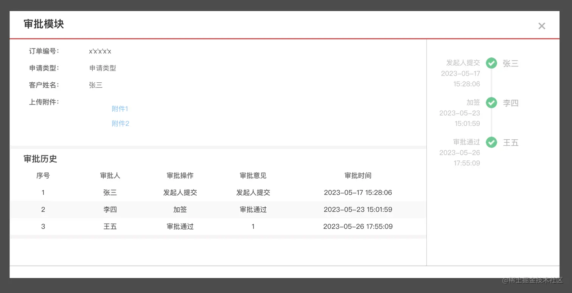The width and height of the screenshot is (572, 293).
Task: Click sequence number 2 in the history table
Action: pos(43,210)
